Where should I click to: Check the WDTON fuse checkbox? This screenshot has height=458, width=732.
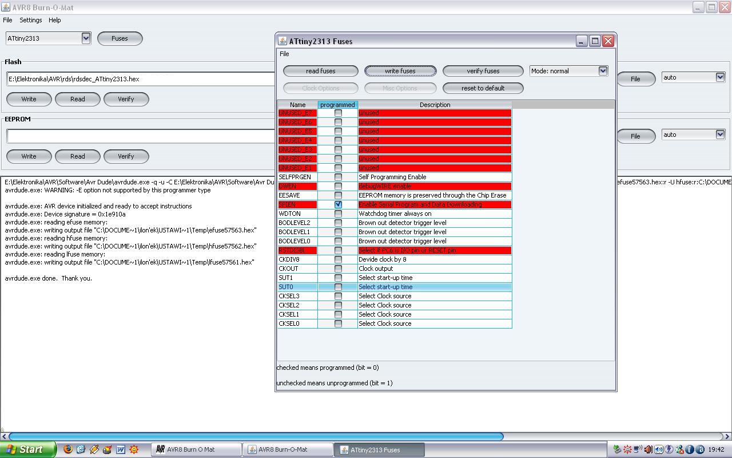tap(338, 214)
